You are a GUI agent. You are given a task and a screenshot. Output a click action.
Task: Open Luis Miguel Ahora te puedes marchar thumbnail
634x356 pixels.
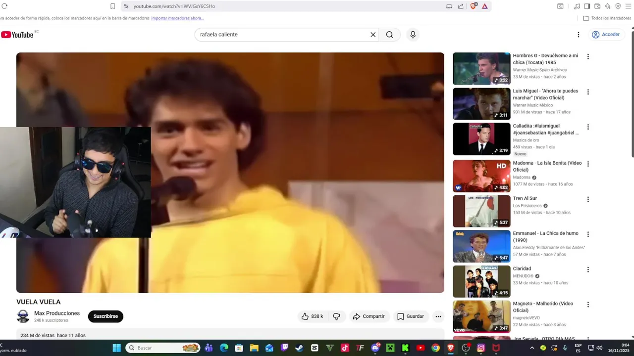(x=481, y=104)
